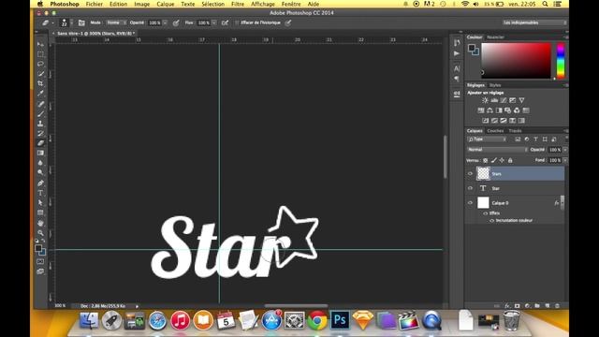
Task: Add a Curves adjustment
Action: click(504, 100)
